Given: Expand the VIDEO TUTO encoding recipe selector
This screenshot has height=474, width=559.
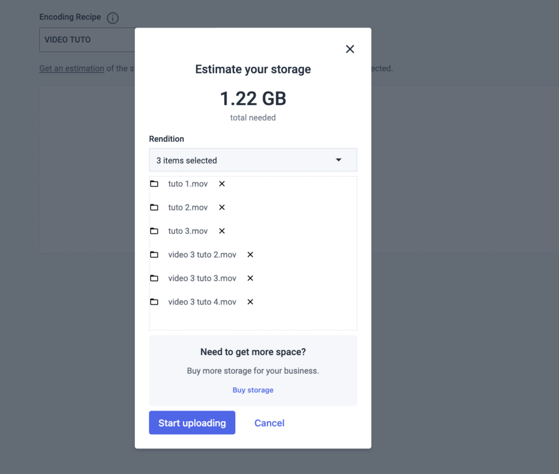Looking at the screenshot, I should pos(87,39).
